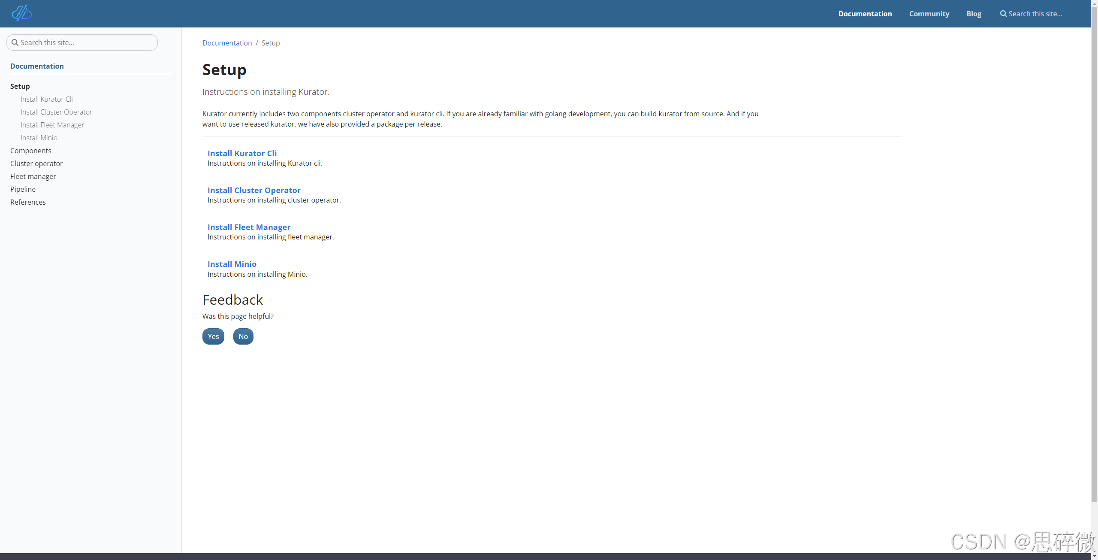Click the vertical page scrollbar
This screenshot has height=560, width=1098.
point(1094,257)
